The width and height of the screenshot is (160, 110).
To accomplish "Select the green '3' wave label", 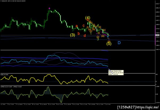I will (98, 39).
